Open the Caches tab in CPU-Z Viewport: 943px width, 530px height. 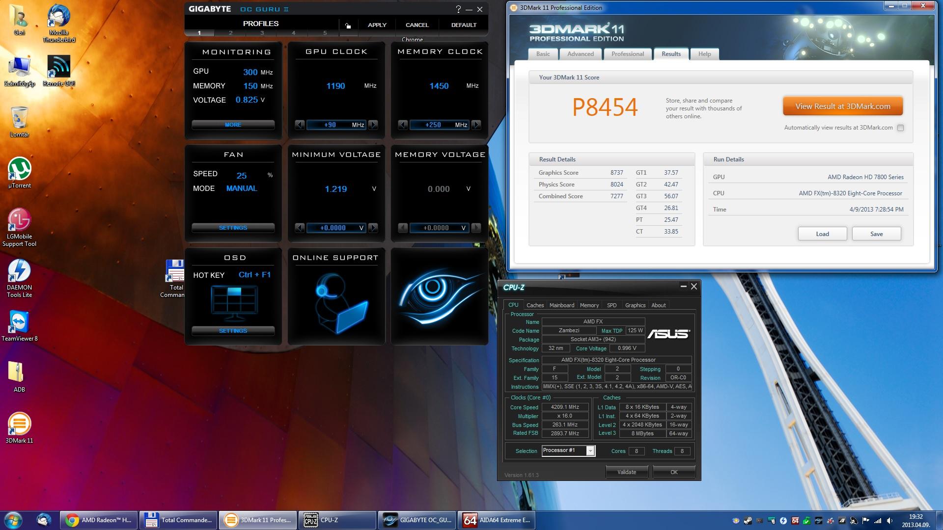[535, 305]
